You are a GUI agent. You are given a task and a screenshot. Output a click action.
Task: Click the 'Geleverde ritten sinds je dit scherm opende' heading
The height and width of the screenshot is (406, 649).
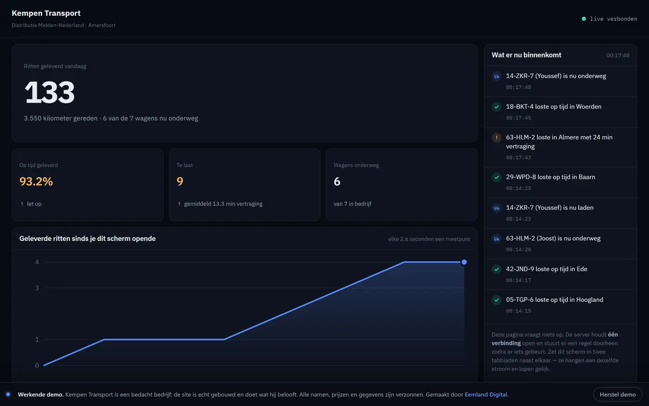[88, 238]
